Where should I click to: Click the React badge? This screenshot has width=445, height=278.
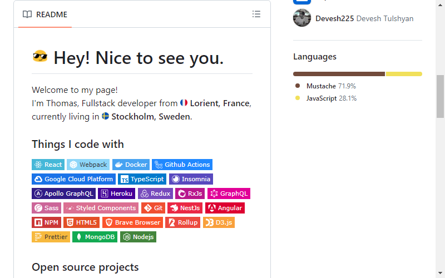pyautogui.click(x=48, y=165)
